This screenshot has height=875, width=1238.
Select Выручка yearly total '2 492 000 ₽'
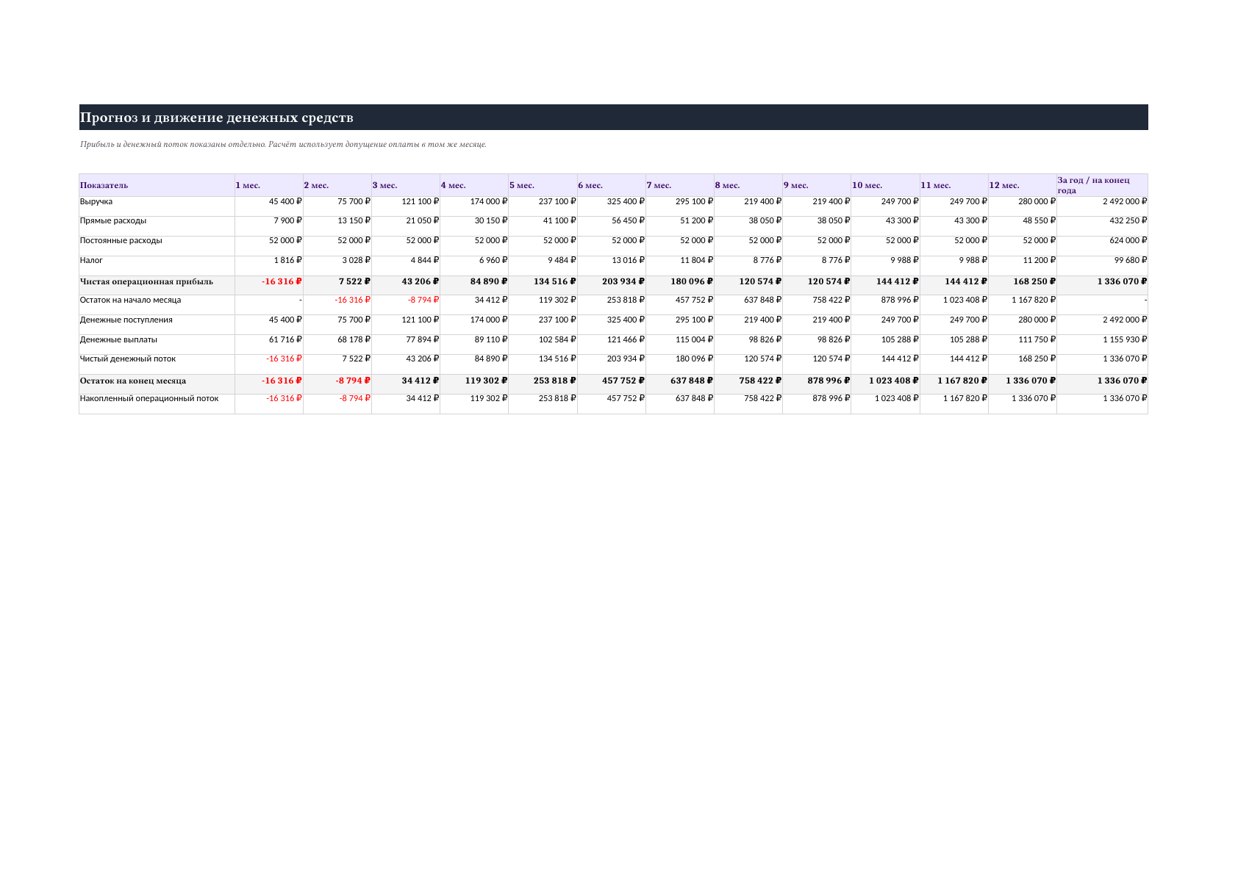(x=1125, y=201)
